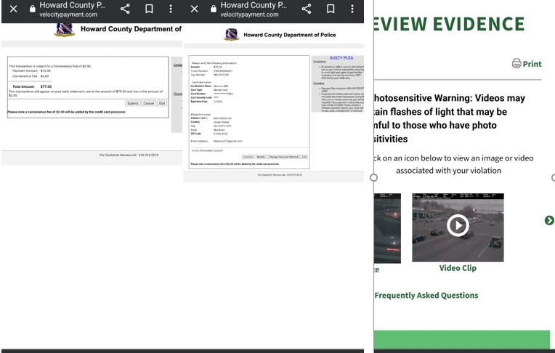The width and height of the screenshot is (555, 353).
Task: Click 'Howard County Department of Police' heading
Action: [x=290, y=35]
